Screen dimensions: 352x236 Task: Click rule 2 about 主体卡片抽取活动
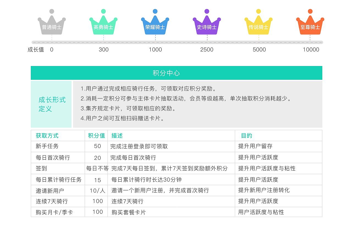(186, 99)
